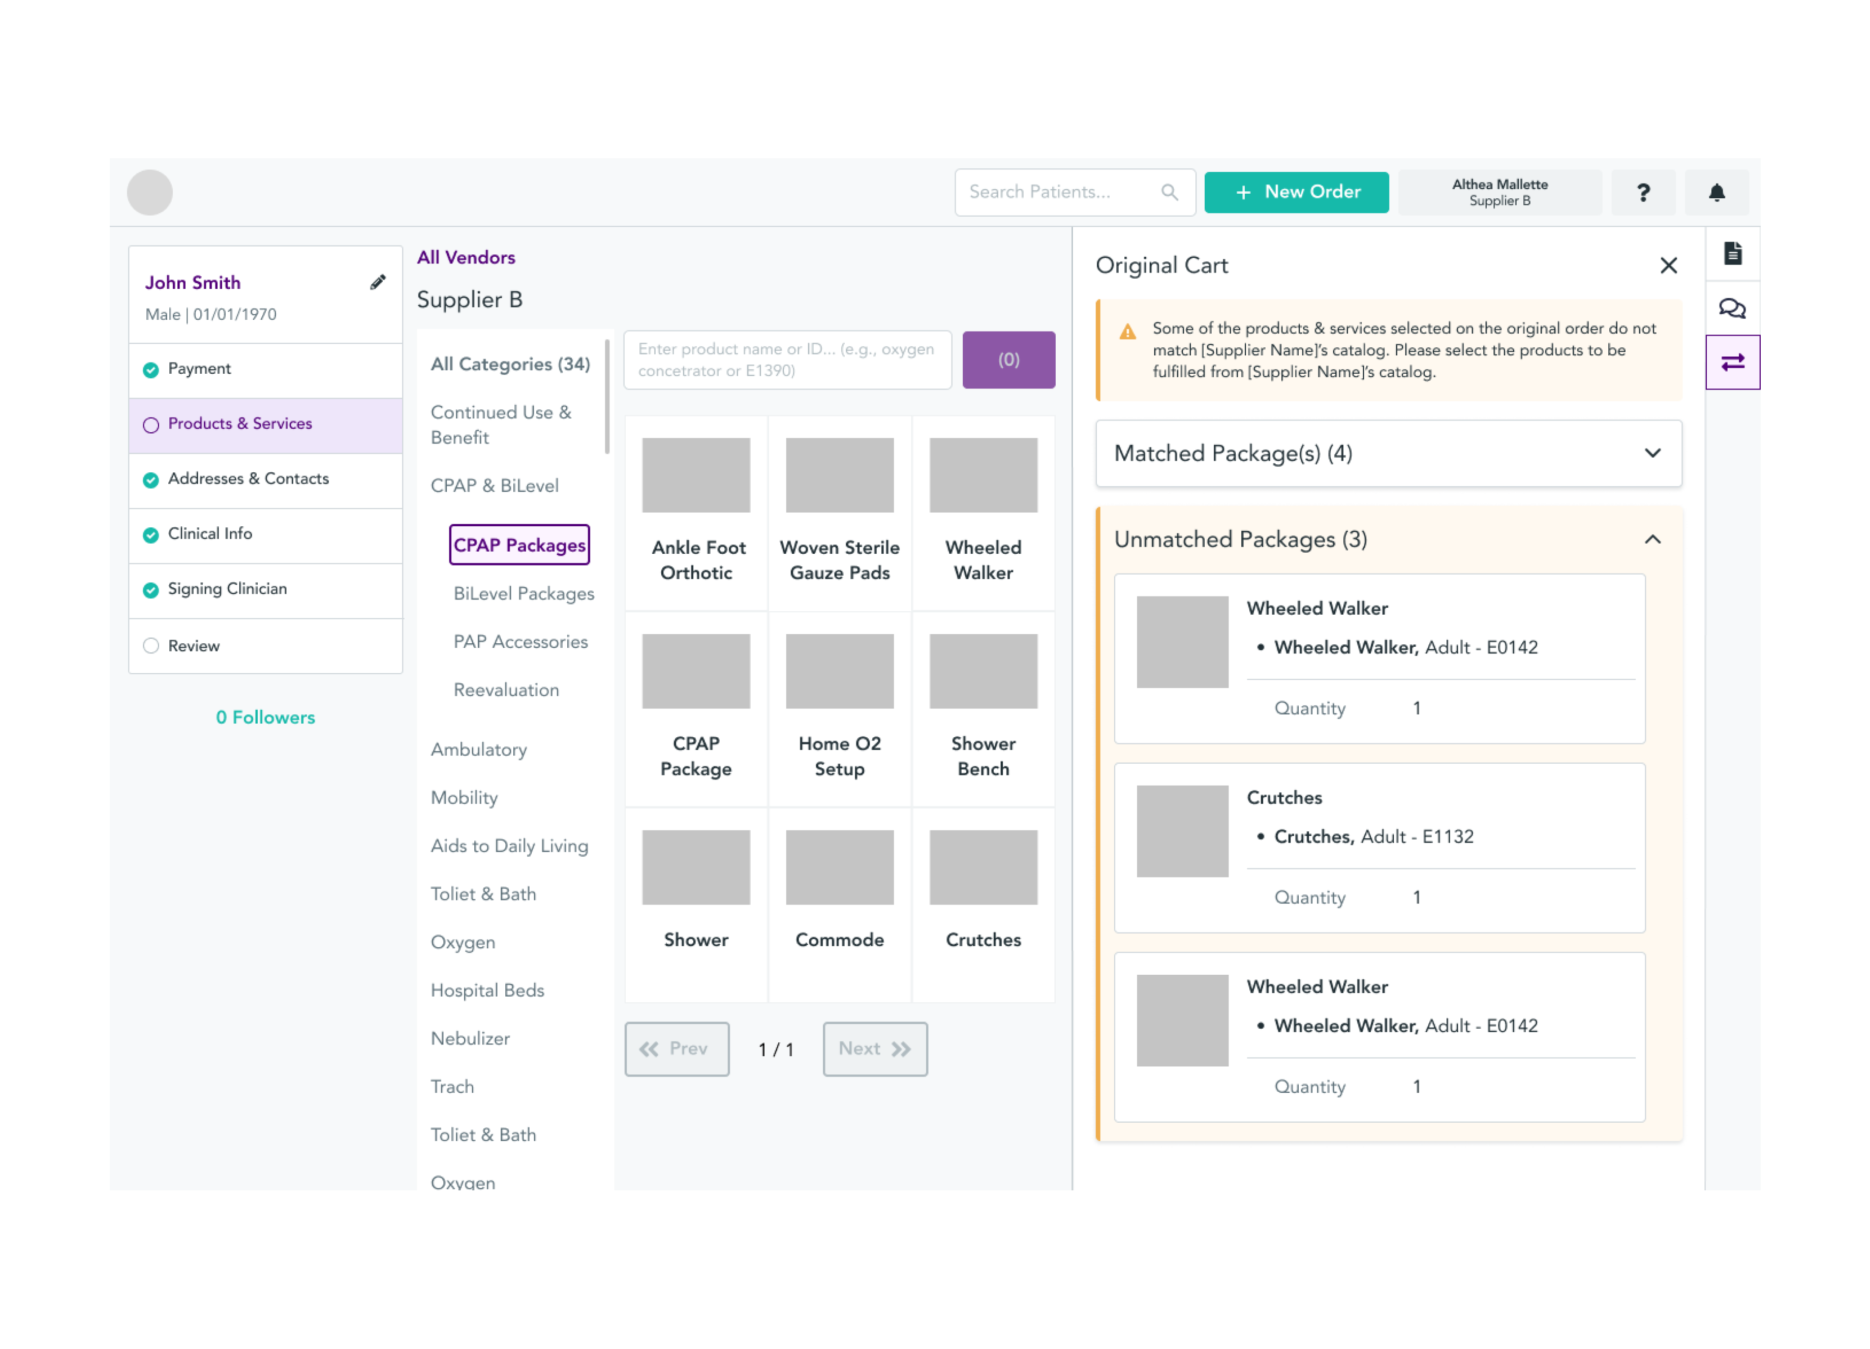
Task: Toggle the original cart swap-arrows icon
Action: coord(1732,362)
